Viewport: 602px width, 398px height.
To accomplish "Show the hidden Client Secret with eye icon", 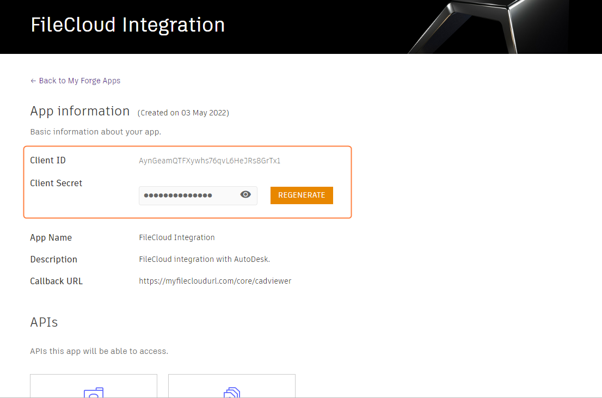I will point(245,195).
